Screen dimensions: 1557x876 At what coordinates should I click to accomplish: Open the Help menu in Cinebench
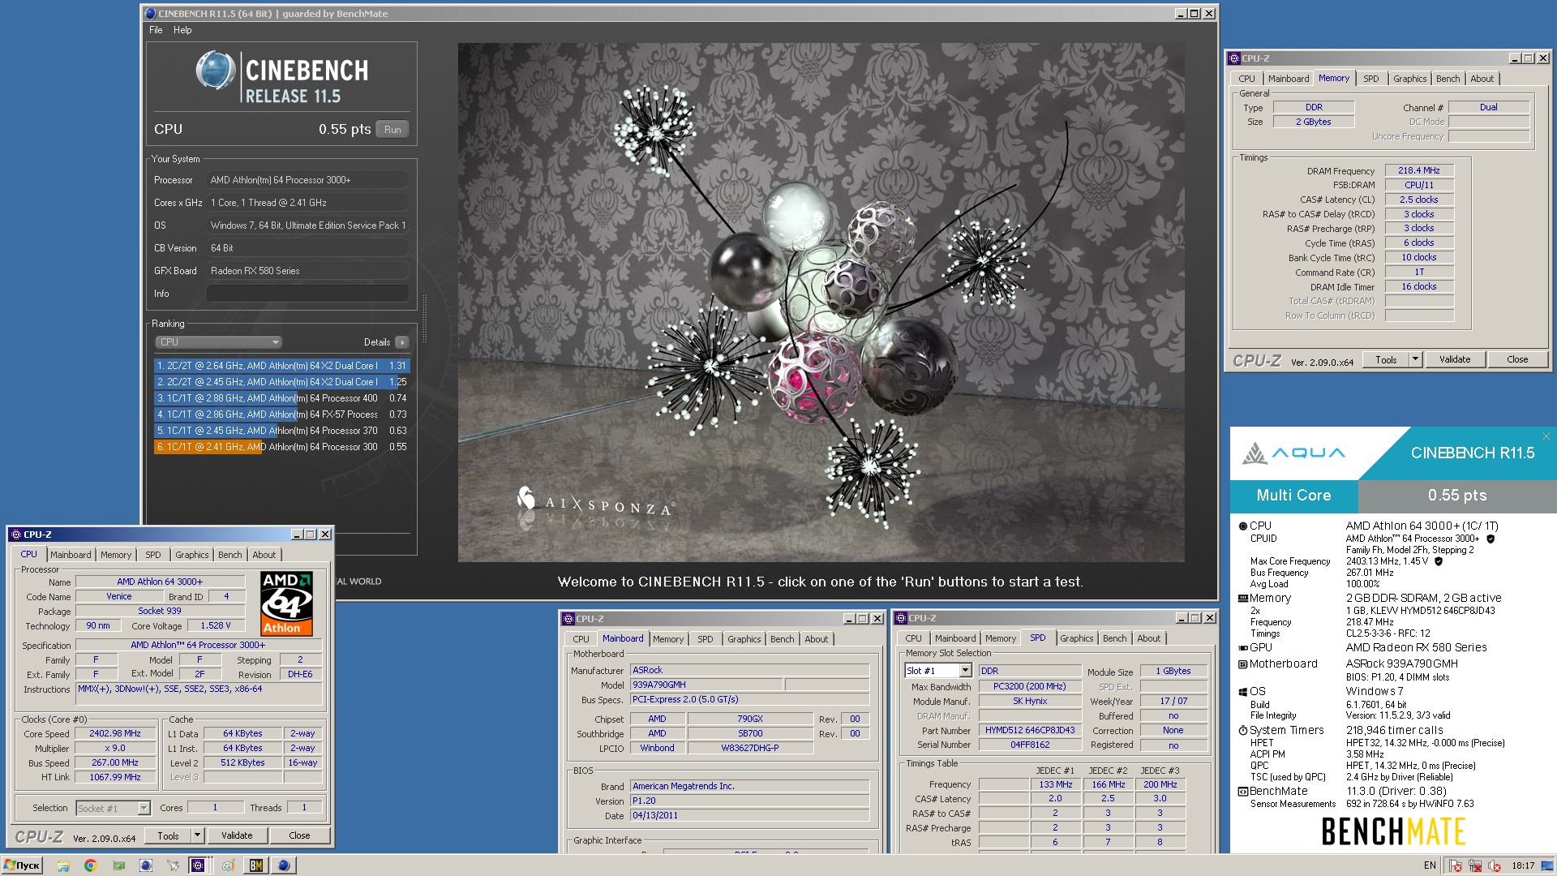click(x=182, y=30)
